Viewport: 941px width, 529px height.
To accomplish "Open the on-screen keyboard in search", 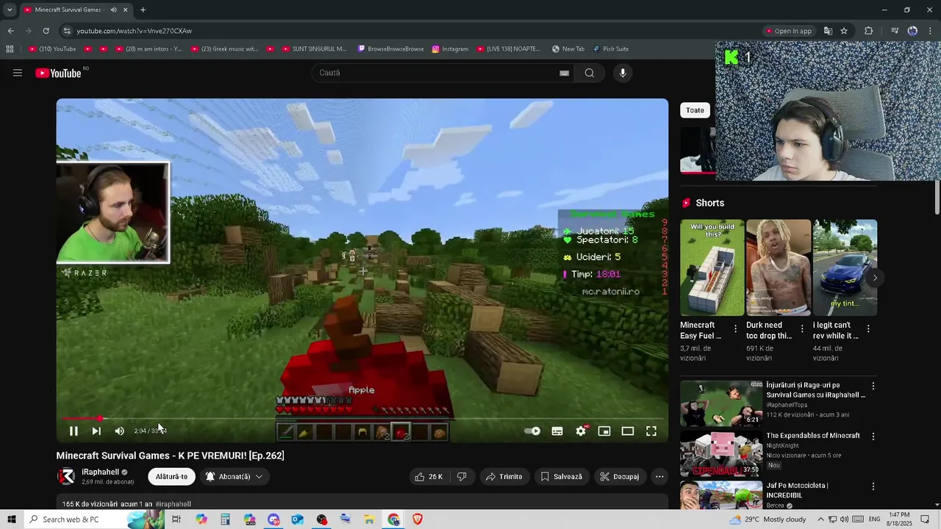I will (x=564, y=73).
